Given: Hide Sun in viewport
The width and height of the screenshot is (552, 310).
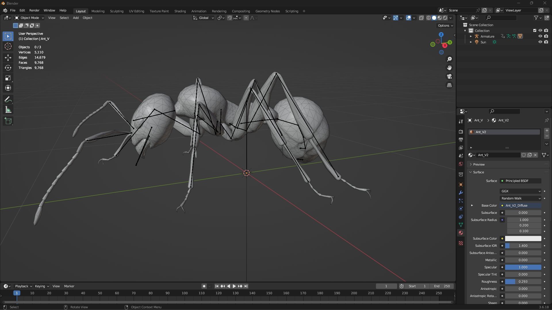Looking at the screenshot, I should pyautogui.click(x=540, y=42).
